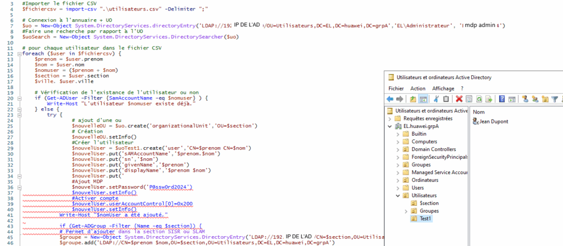Click the Create new user icon
The height and width of the screenshot is (246, 563).
[x=525, y=99]
